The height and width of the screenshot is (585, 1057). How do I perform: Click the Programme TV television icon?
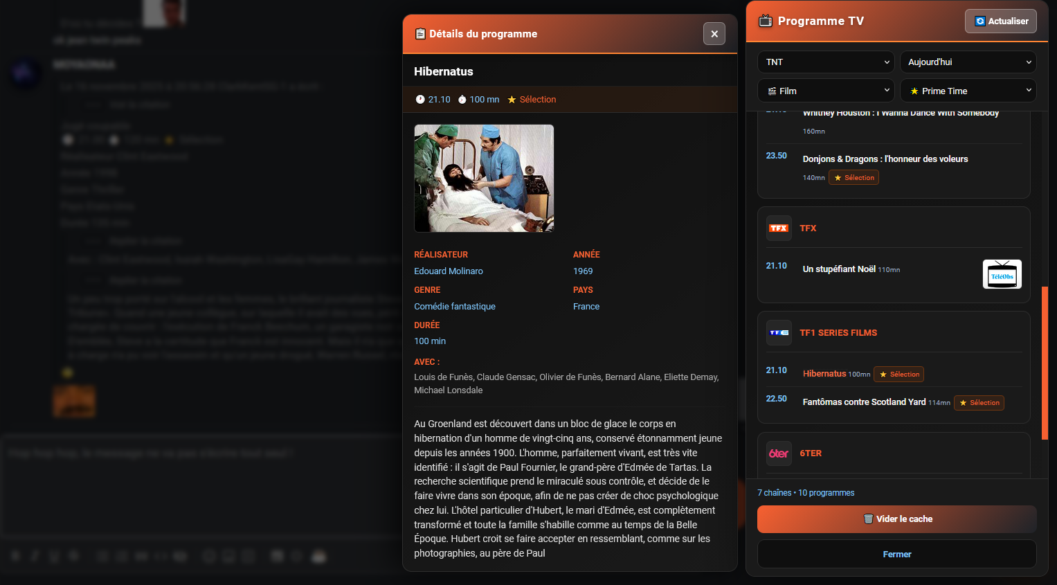(x=765, y=21)
